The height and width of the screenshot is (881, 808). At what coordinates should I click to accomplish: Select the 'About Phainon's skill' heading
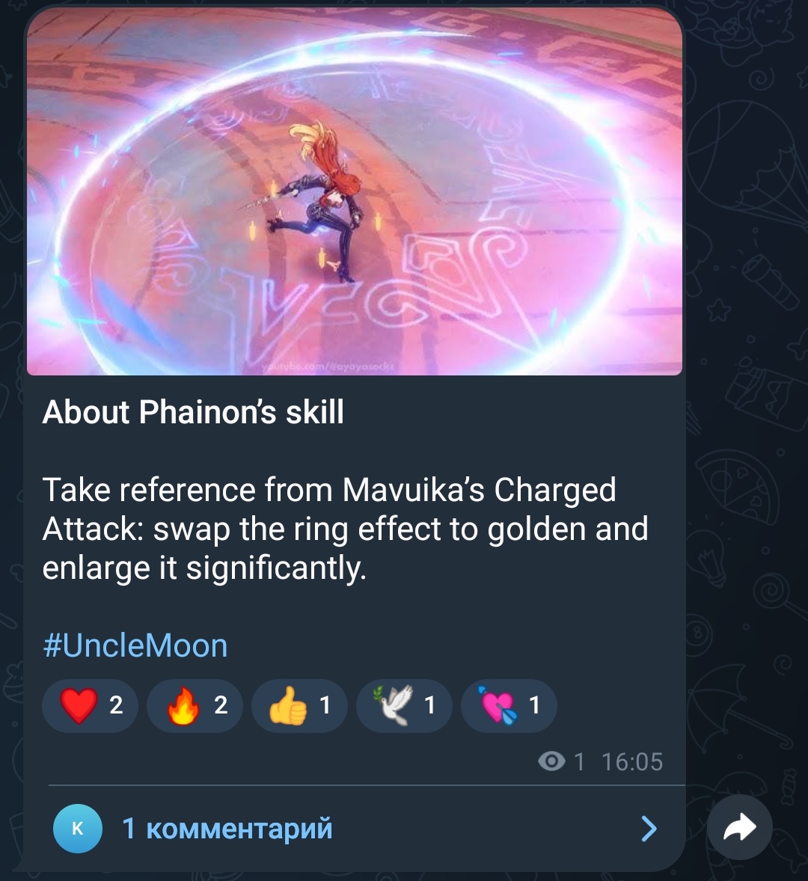193,412
